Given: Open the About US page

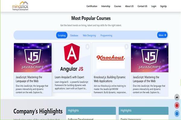Looking at the screenshot, I should pos(129,6).
